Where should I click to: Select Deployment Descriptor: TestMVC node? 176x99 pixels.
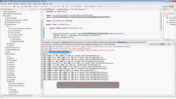[x=17, y=20]
